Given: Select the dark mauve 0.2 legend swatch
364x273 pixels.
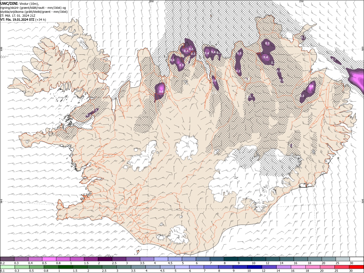Looking at the screenshot, I should [7, 259].
